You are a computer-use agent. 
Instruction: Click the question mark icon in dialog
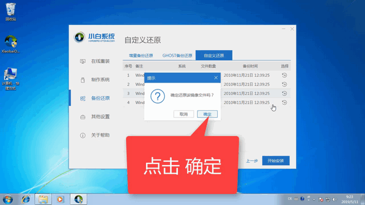[157, 96]
